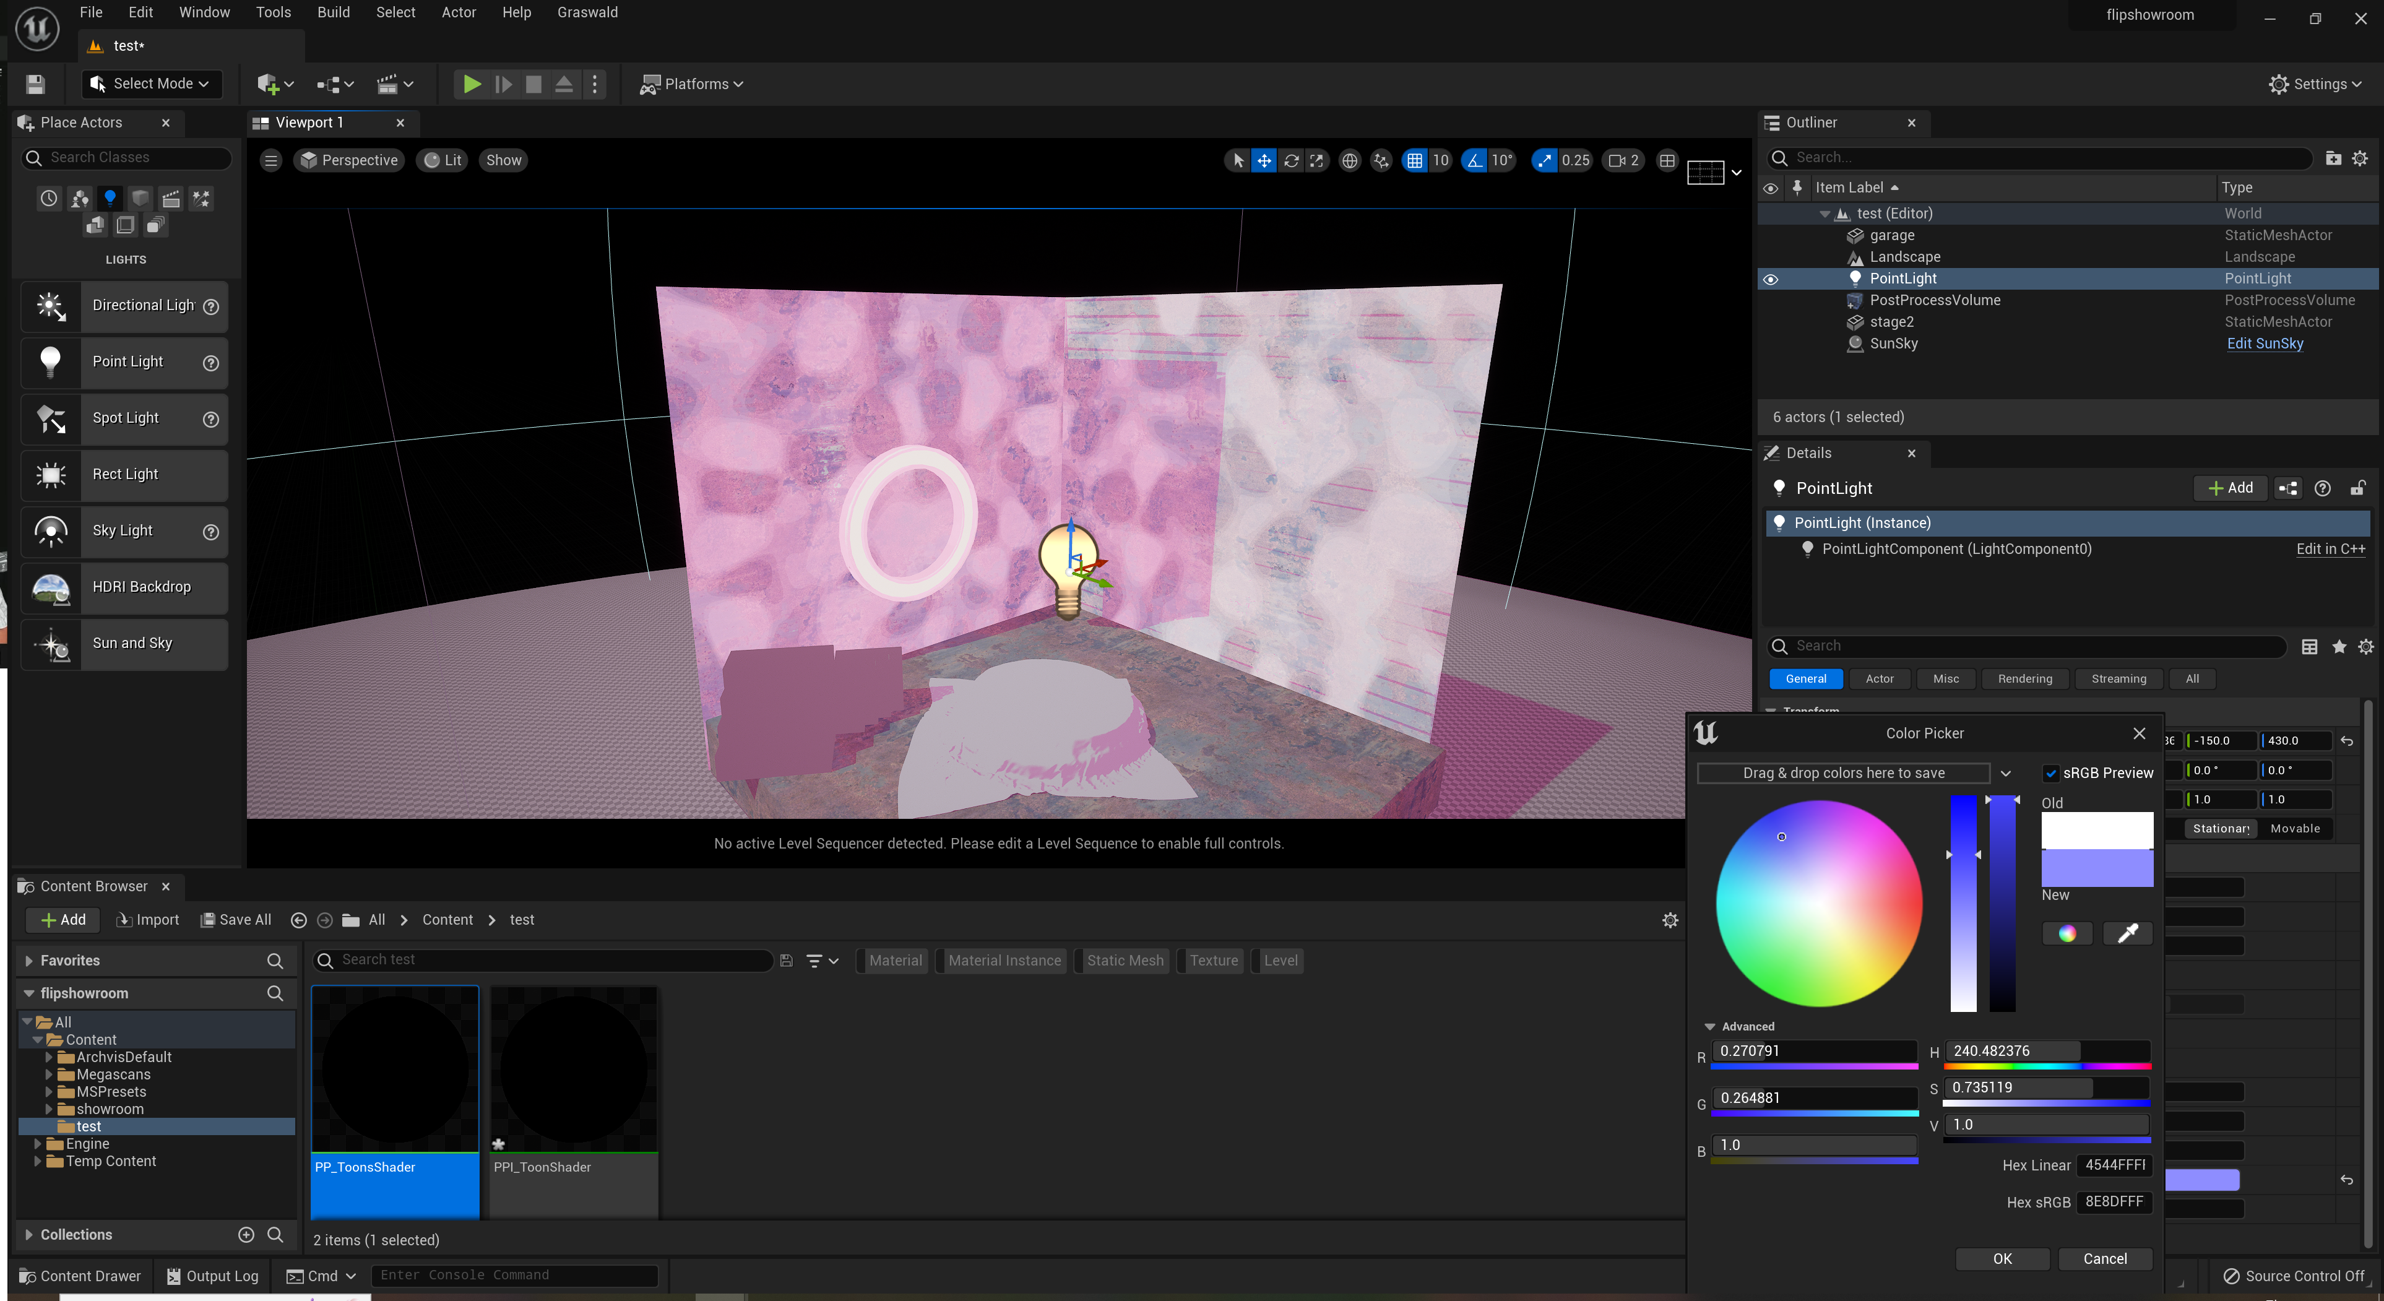Open the Graswald menu
This screenshot has height=1301, width=2384.
(x=587, y=12)
